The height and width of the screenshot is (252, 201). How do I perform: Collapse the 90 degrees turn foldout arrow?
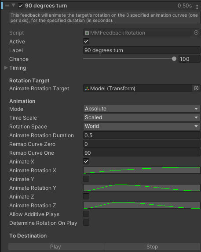click(x=13, y=5)
